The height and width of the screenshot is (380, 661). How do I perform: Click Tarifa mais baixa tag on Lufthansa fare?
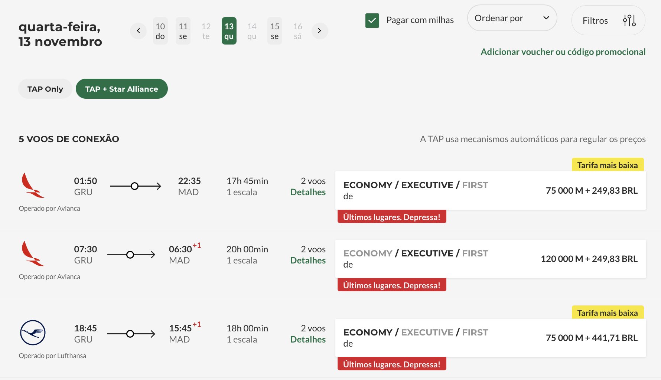(608, 313)
